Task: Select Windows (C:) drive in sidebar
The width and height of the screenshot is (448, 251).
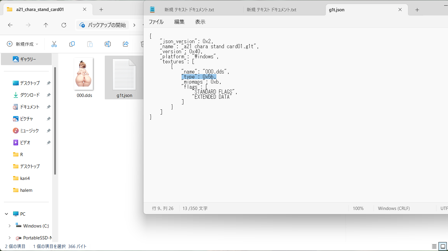Action: (x=32, y=226)
